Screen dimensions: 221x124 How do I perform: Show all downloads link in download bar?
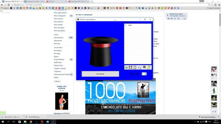[208, 117]
